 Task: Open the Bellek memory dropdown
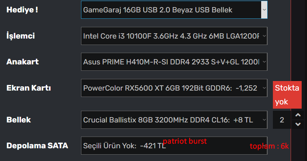coord(174,120)
